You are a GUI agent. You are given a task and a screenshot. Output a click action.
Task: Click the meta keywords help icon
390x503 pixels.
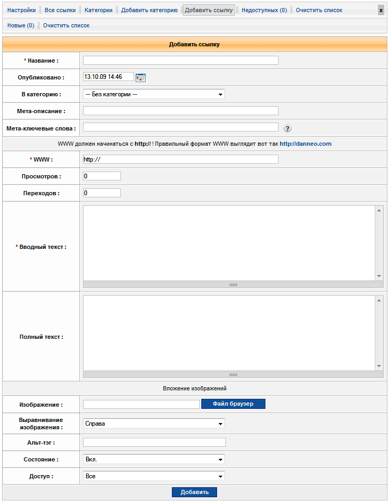click(288, 128)
